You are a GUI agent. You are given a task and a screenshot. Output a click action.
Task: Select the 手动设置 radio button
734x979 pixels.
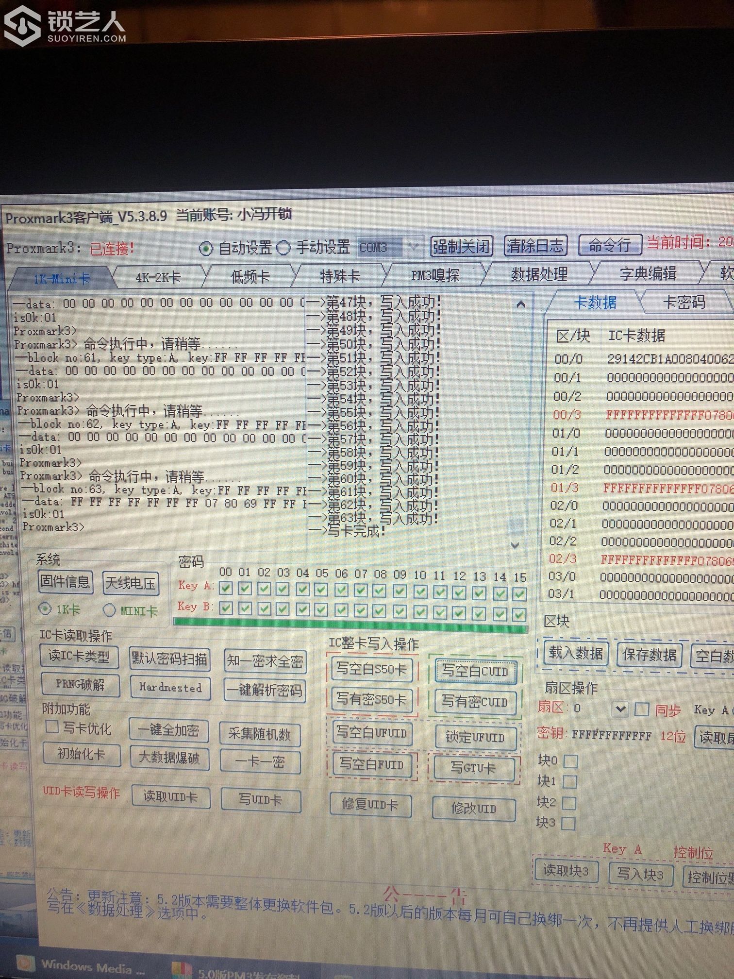point(283,248)
